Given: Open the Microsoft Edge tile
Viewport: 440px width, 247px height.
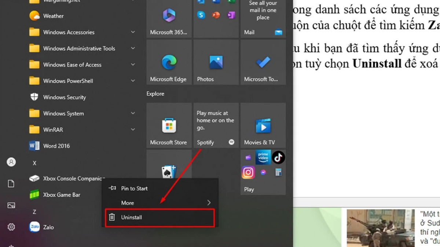Looking at the screenshot, I should 169,62.
